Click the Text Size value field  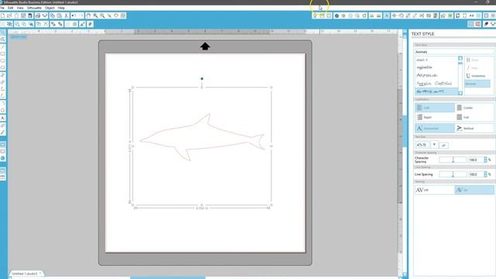click(x=422, y=145)
